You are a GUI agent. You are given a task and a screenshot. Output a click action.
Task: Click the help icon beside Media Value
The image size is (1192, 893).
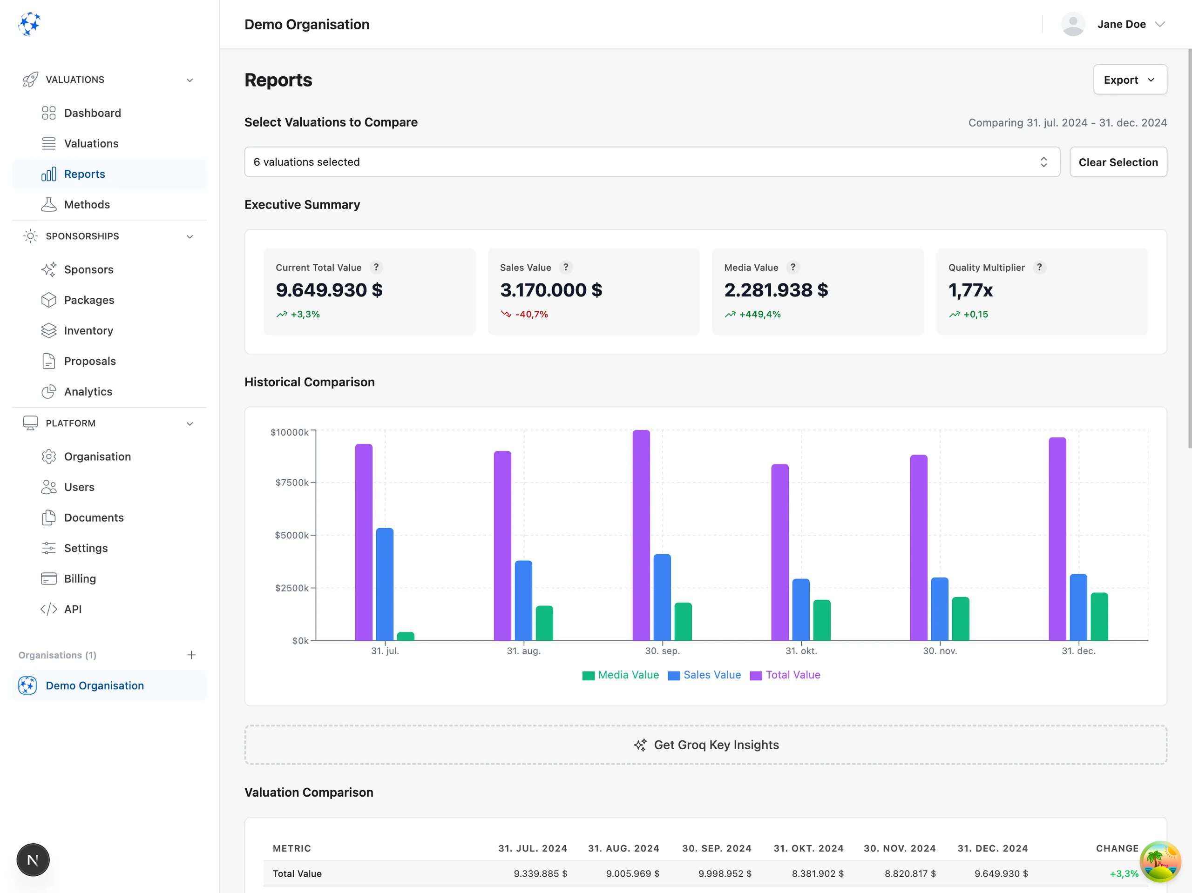click(x=792, y=267)
